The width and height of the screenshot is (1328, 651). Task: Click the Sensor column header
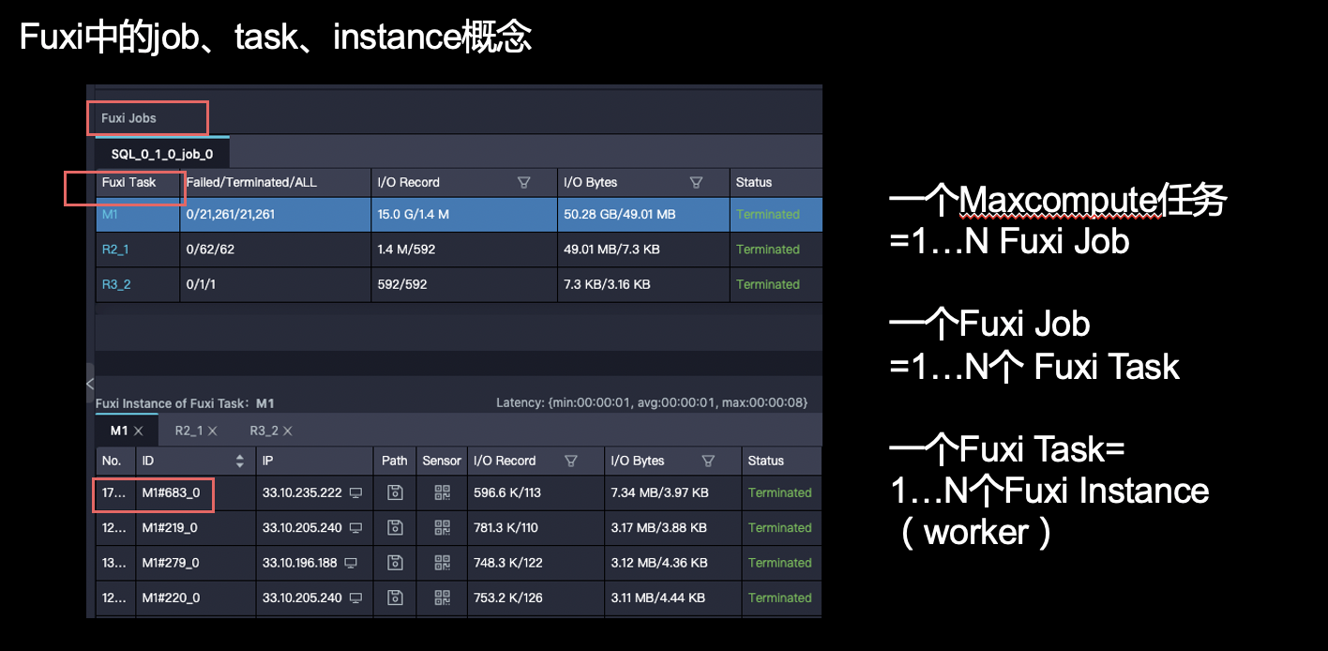[x=442, y=461]
